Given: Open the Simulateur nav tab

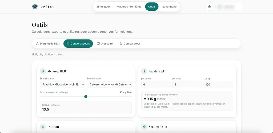Looking at the screenshot, I should 103,7.
